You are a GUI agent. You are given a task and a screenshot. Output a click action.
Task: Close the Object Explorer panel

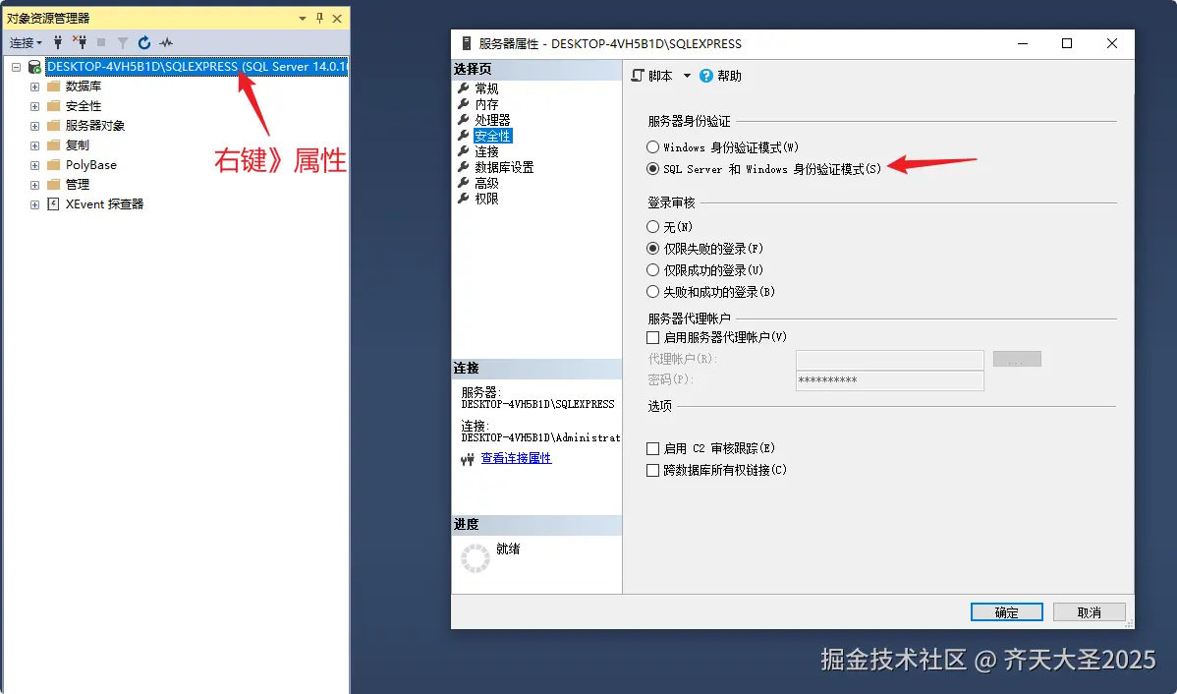point(337,18)
